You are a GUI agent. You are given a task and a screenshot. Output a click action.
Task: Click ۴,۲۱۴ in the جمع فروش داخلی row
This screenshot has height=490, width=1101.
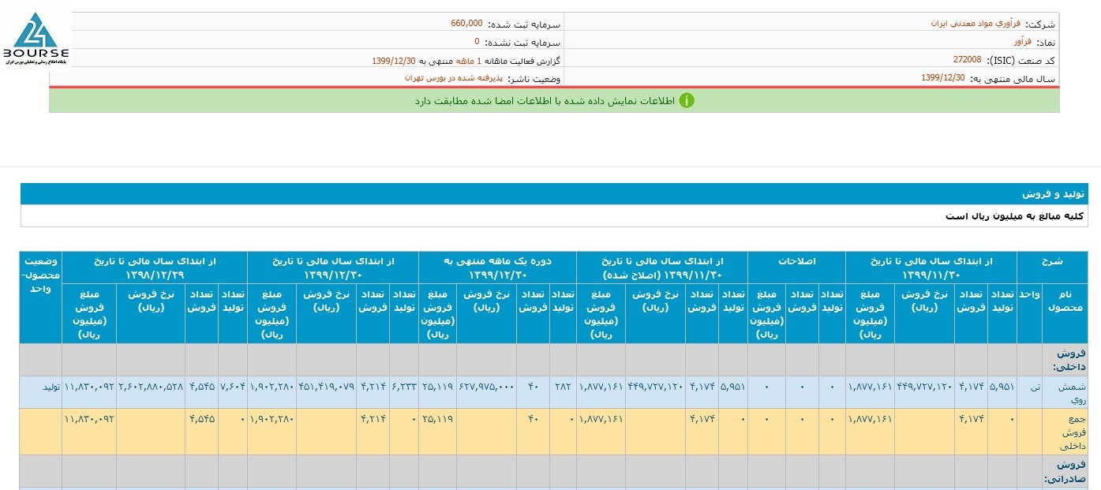coord(373,418)
